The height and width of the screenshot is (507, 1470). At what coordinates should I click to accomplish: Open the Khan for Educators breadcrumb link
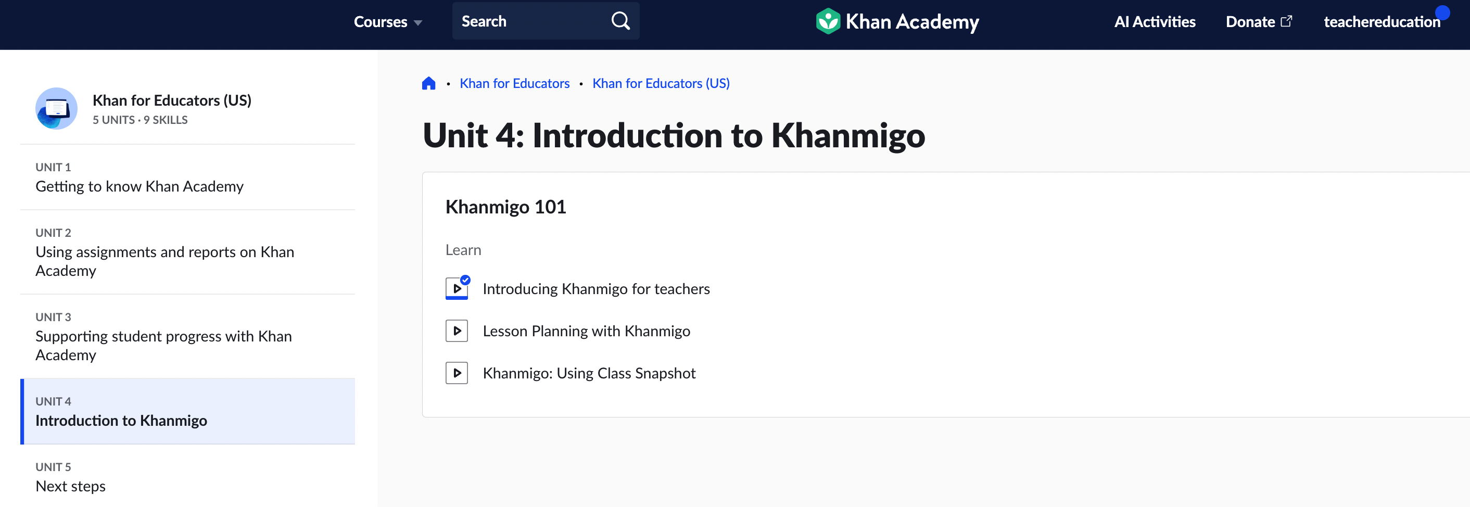[514, 83]
